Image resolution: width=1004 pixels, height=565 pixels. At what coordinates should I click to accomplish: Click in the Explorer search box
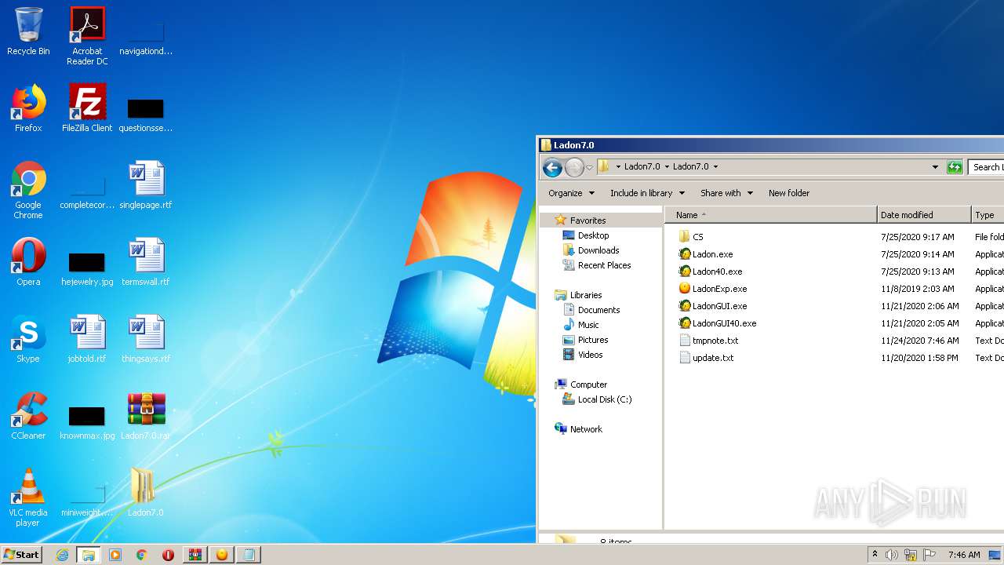[x=986, y=167]
